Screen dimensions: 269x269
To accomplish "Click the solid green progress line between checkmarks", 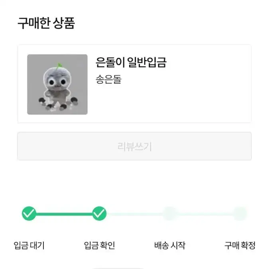I will (x=64, y=214).
